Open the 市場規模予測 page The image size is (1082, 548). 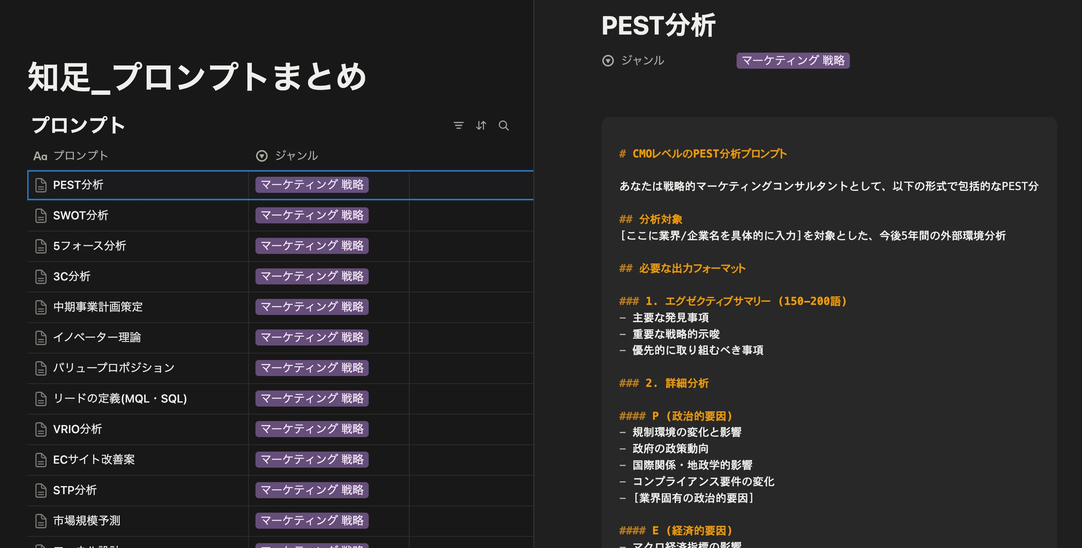click(86, 521)
